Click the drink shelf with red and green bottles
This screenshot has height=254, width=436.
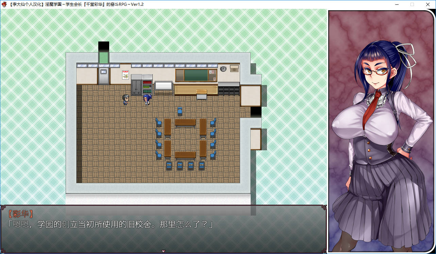tap(147, 87)
